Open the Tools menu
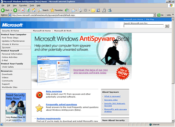 [32, 6]
